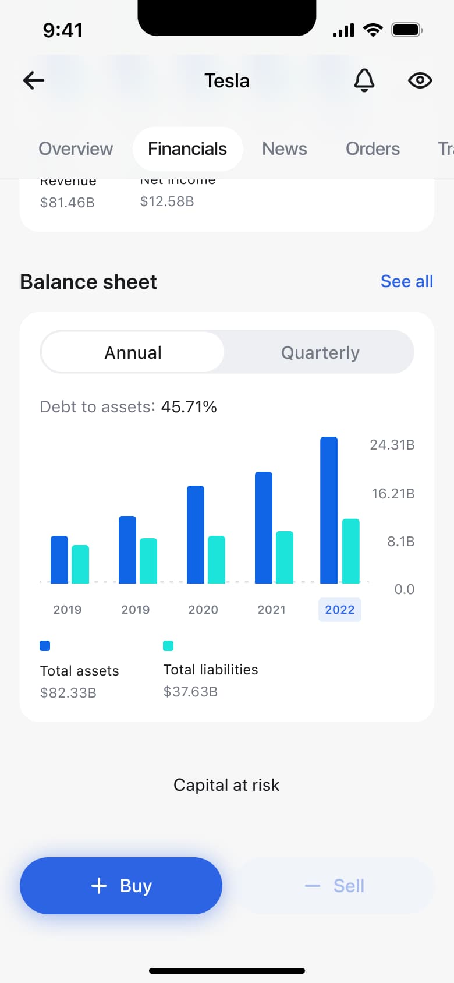Tap the home indicator bar
Image resolution: width=454 pixels, height=983 pixels.
[x=227, y=971]
